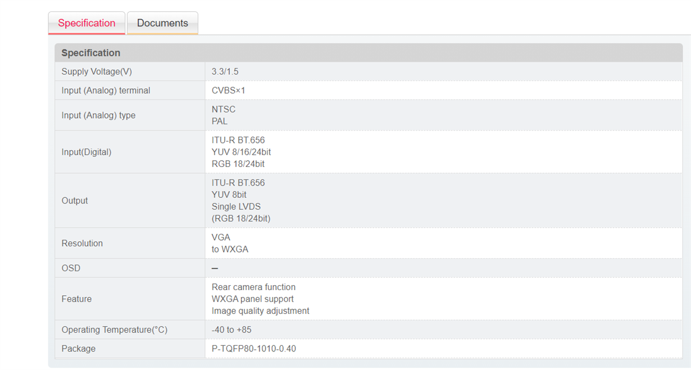Click the Supply Voltage(V) row label
691x370 pixels.
[x=97, y=71]
